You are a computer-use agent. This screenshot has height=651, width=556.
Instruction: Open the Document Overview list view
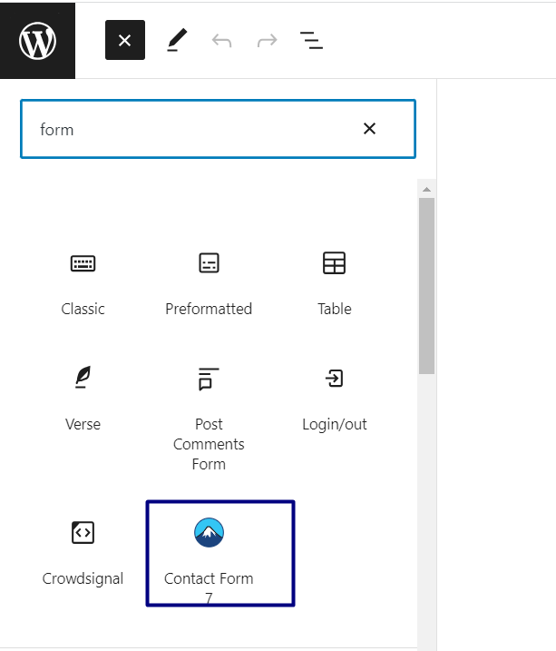click(x=311, y=40)
